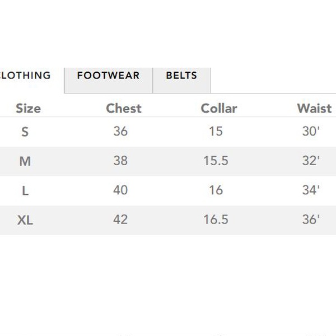Open the Belts tab
Viewport: 336px width, 336px height.
[181, 76]
